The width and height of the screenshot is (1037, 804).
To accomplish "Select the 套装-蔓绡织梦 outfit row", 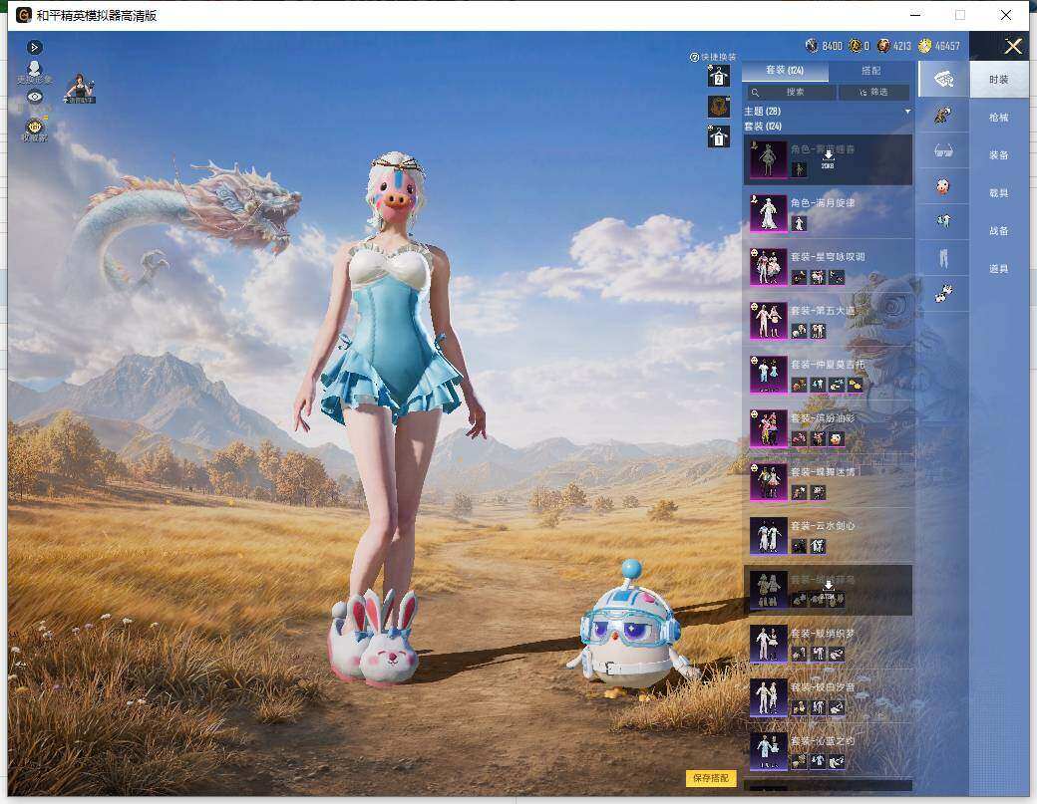I will coord(828,644).
